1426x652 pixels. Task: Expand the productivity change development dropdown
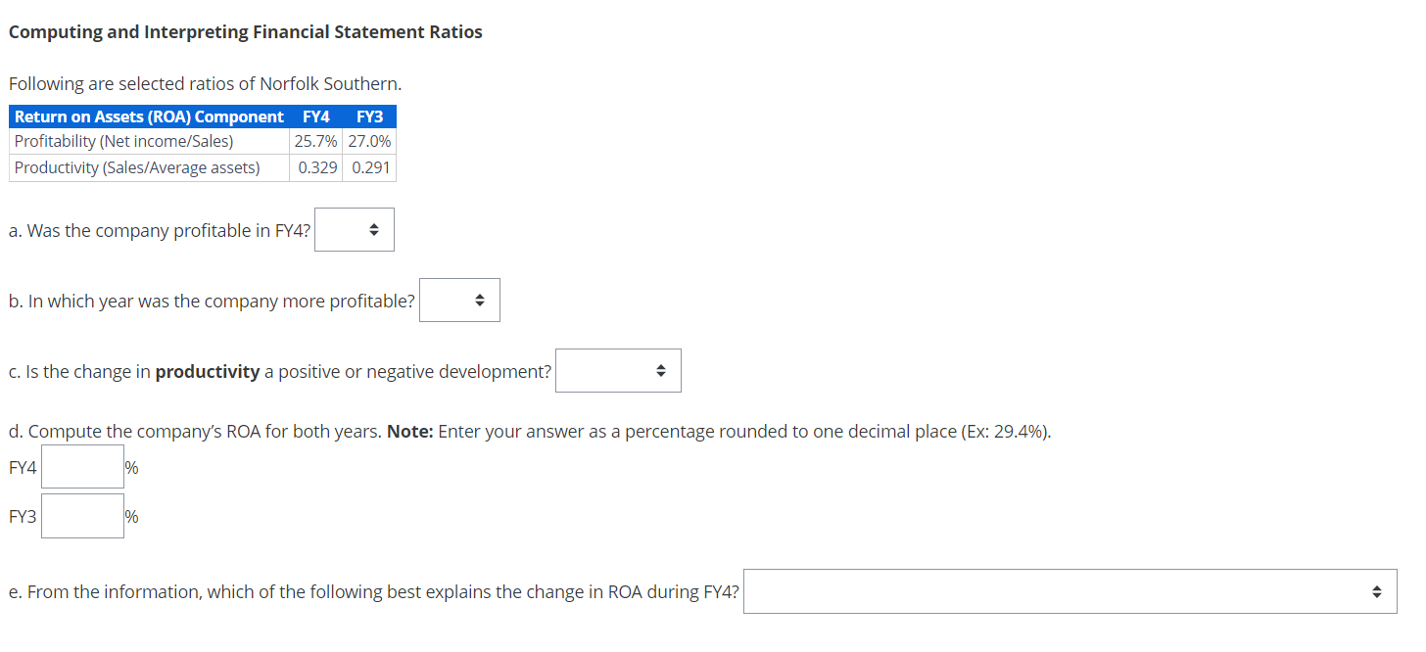pos(618,370)
